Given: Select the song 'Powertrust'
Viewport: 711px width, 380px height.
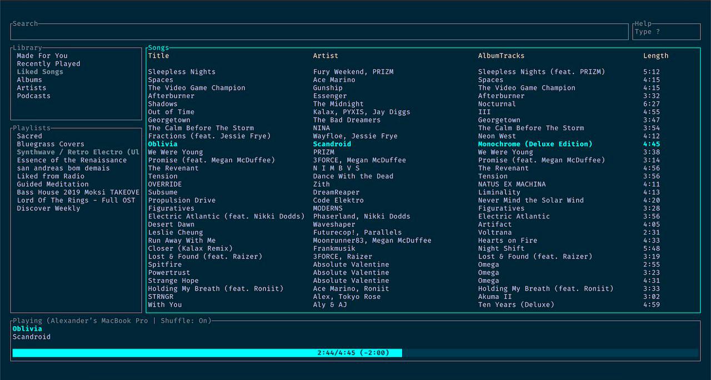Looking at the screenshot, I should (x=169, y=273).
